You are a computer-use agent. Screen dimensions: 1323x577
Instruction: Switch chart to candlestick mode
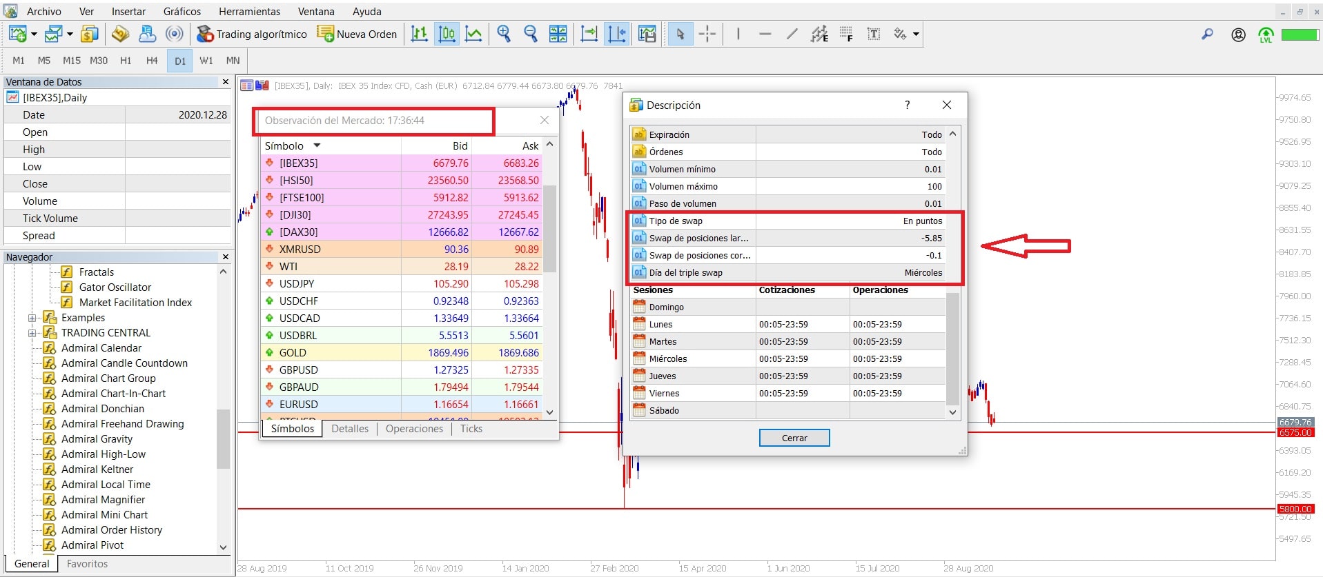[x=447, y=34]
